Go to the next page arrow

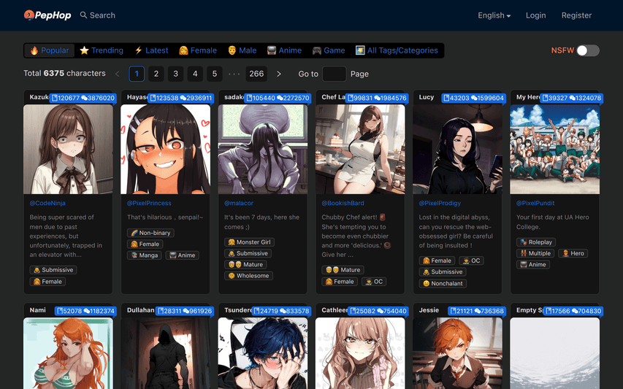click(x=279, y=74)
